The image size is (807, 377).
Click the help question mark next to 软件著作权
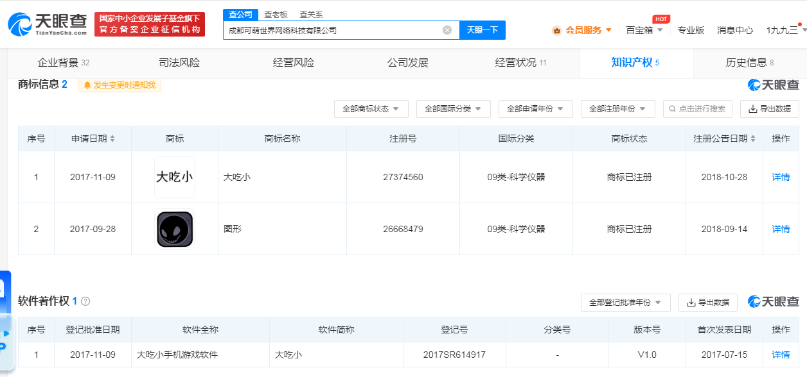click(85, 301)
